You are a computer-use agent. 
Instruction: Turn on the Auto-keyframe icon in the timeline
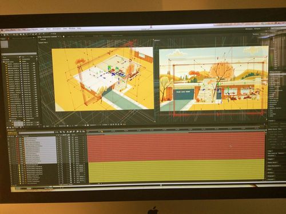pyautogui.click(x=81, y=132)
